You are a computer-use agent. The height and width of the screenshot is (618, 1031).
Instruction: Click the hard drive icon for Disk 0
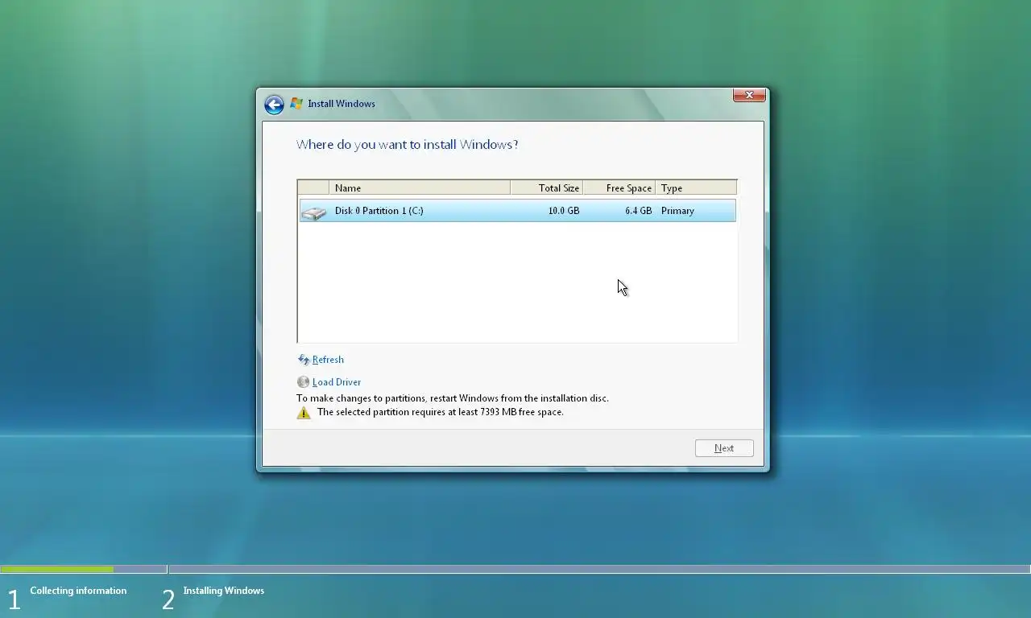tap(314, 212)
